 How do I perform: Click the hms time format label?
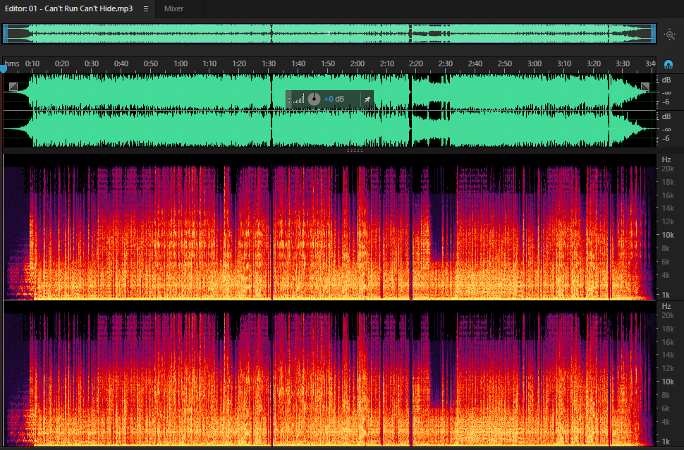12,63
